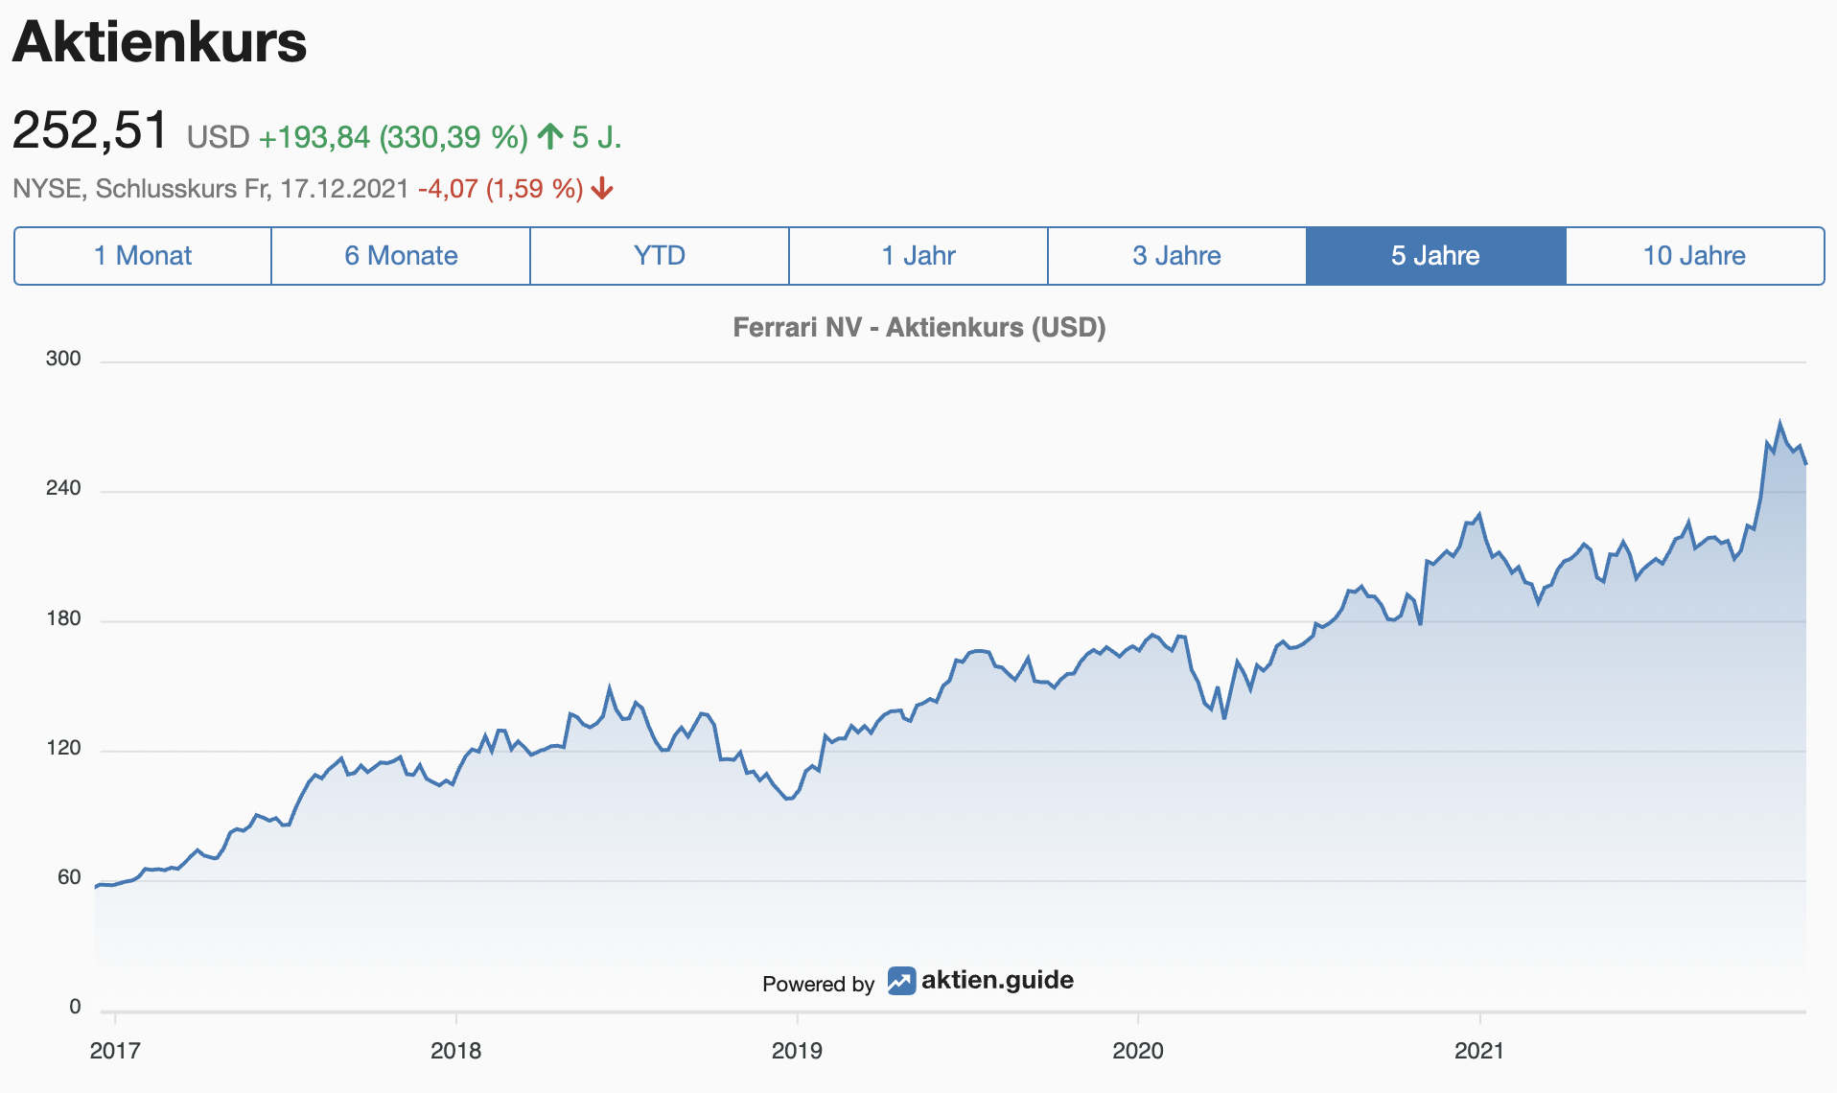Click the 252,51 price value
The height and width of the screenshot is (1093, 1837).
[90, 129]
